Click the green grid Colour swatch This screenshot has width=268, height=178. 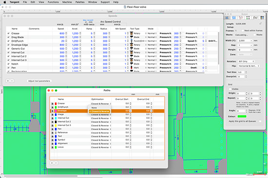click(242, 116)
